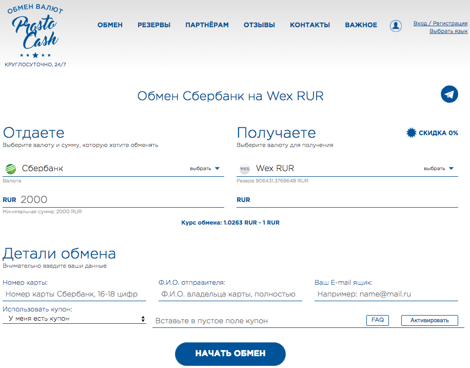Click the Внимательно введите ваши данные subtitle
This screenshot has width=470, height=368.
pyautogui.click(x=54, y=266)
